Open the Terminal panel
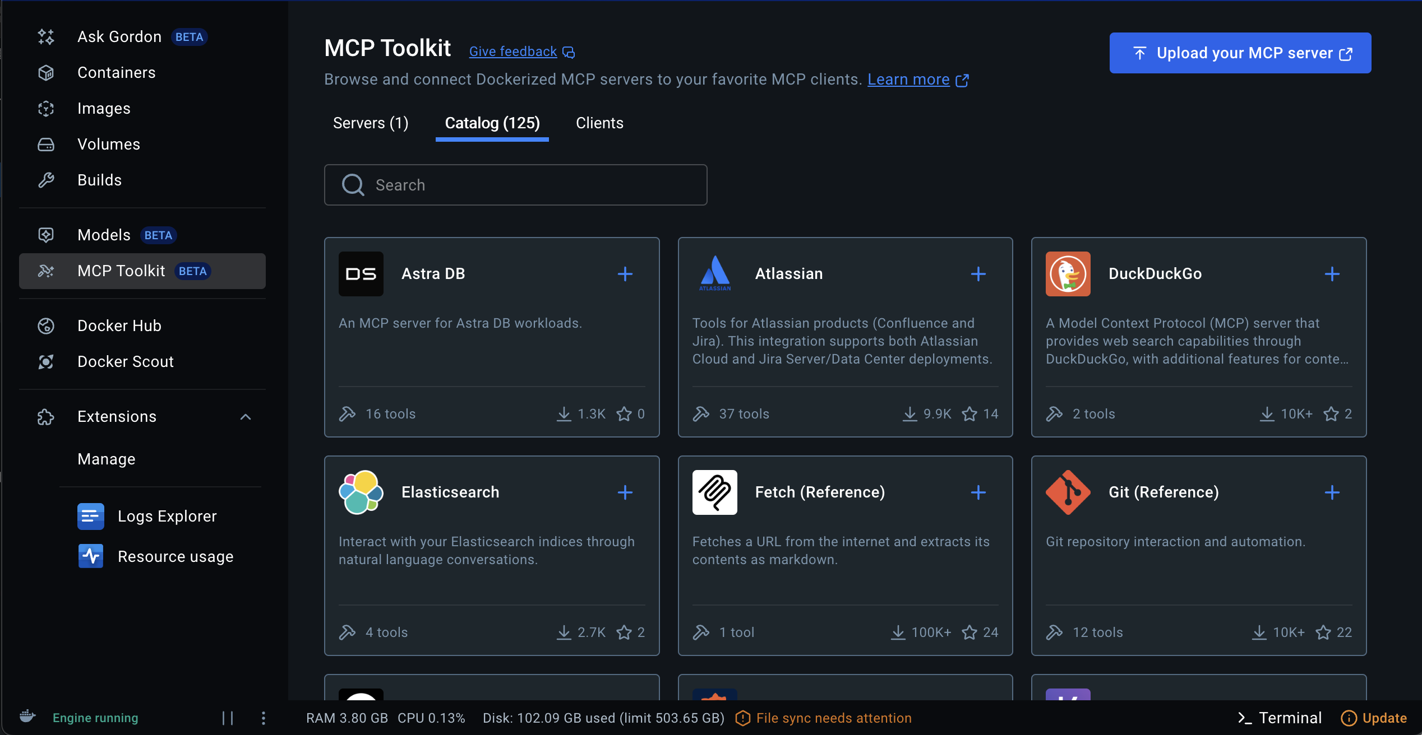The width and height of the screenshot is (1422, 735). point(1280,718)
